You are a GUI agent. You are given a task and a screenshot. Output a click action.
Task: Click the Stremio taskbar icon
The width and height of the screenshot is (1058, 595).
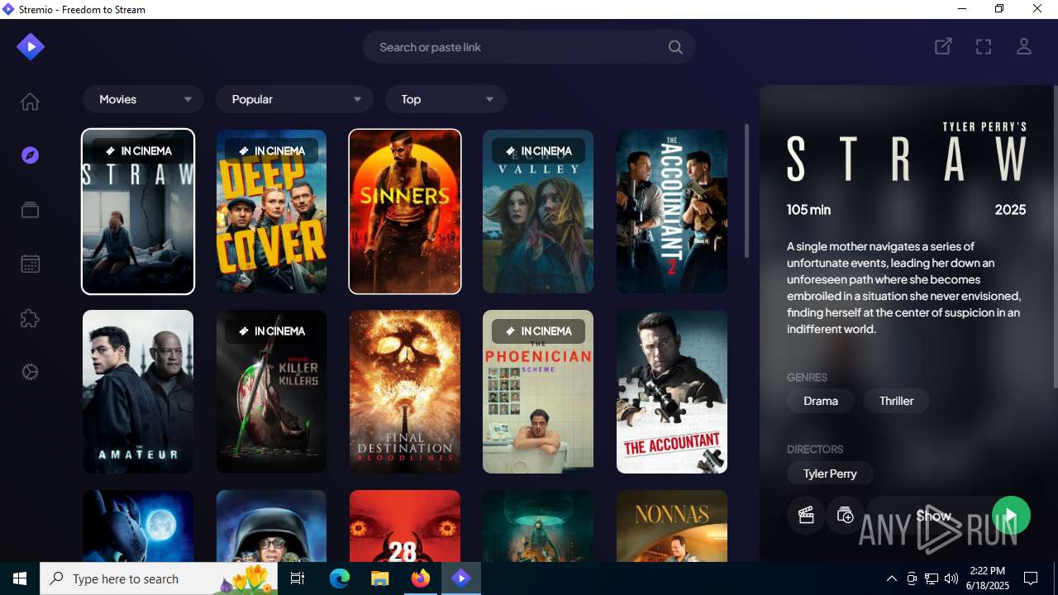pyautogui.click(x=461, y=578)
